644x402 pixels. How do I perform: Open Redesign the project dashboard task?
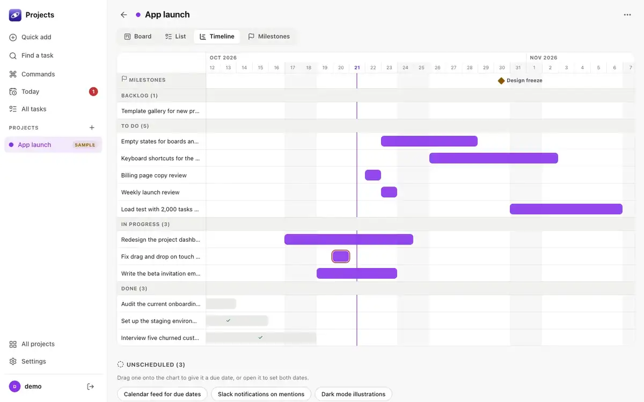click(x=161, y=240)
